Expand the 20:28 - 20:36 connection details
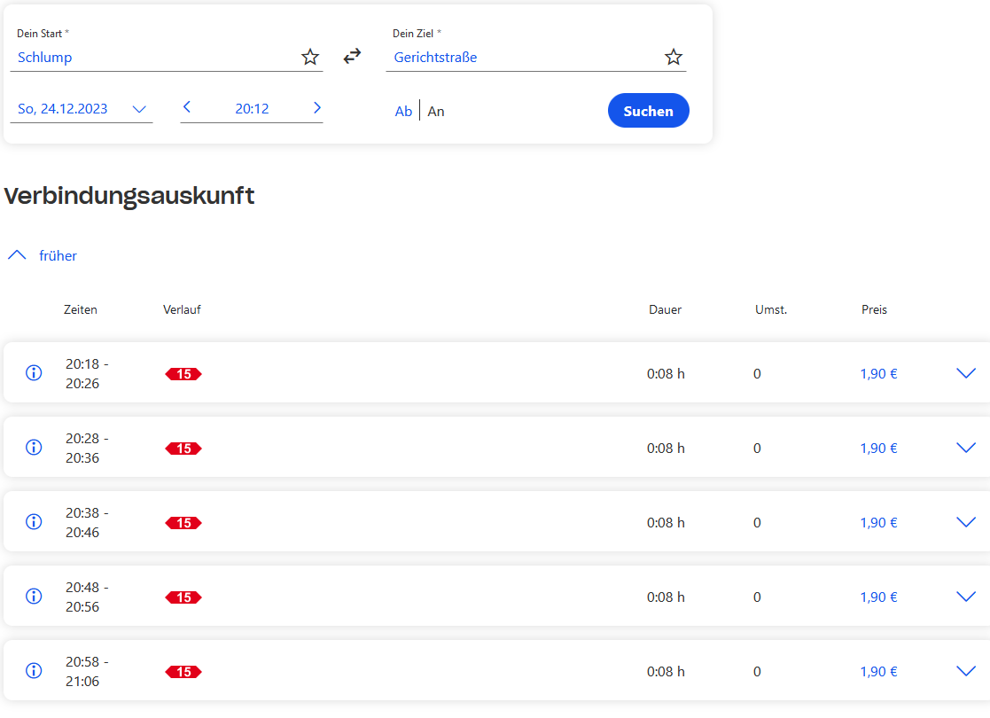The height and width of the screenshot is (718, 990). (x=966, y=448)
